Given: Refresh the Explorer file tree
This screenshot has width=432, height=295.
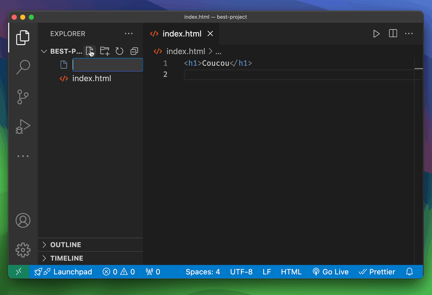Looking at the screenshot, I should pos(119,51).
